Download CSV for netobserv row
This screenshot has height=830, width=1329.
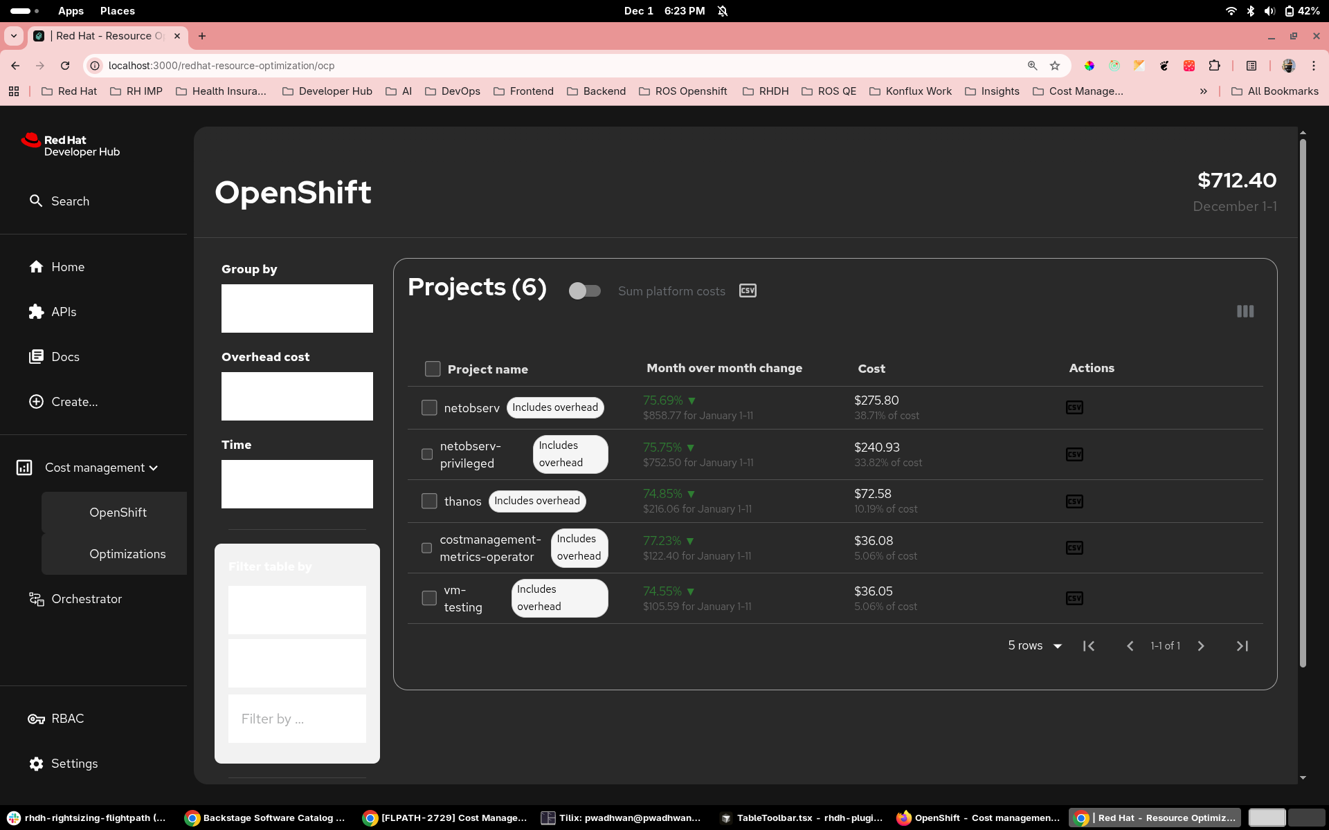(1074, 407)
